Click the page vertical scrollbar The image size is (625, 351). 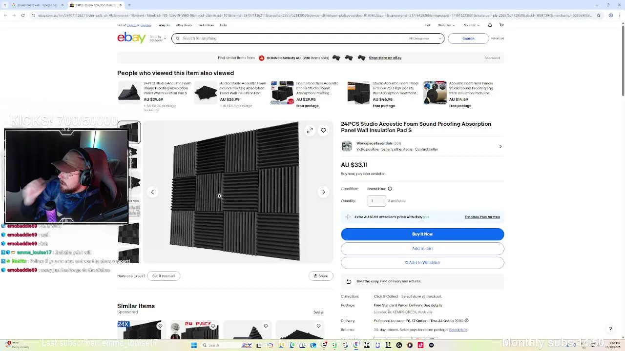[623, 58]
